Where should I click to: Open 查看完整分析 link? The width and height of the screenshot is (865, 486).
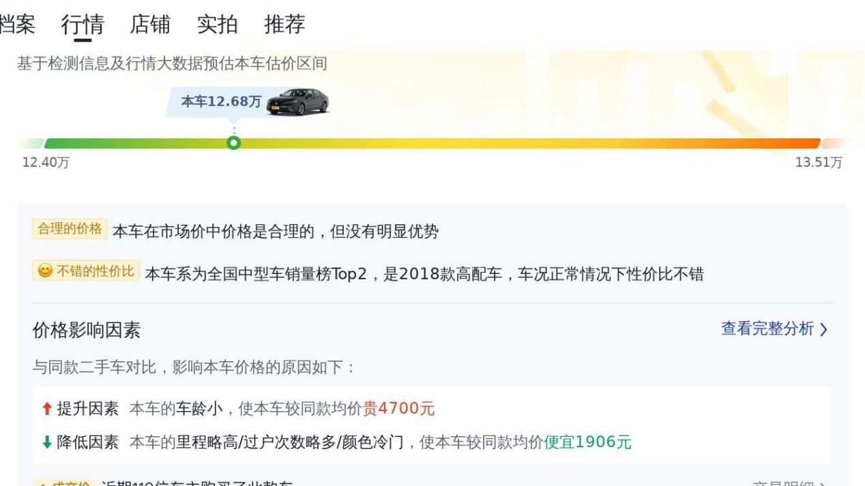click(x=767, y=329)
